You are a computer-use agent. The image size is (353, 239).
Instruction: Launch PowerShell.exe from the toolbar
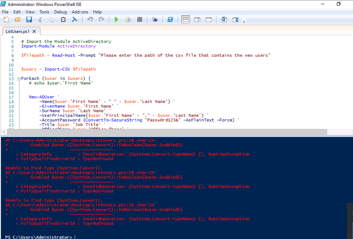pos(170,20)
